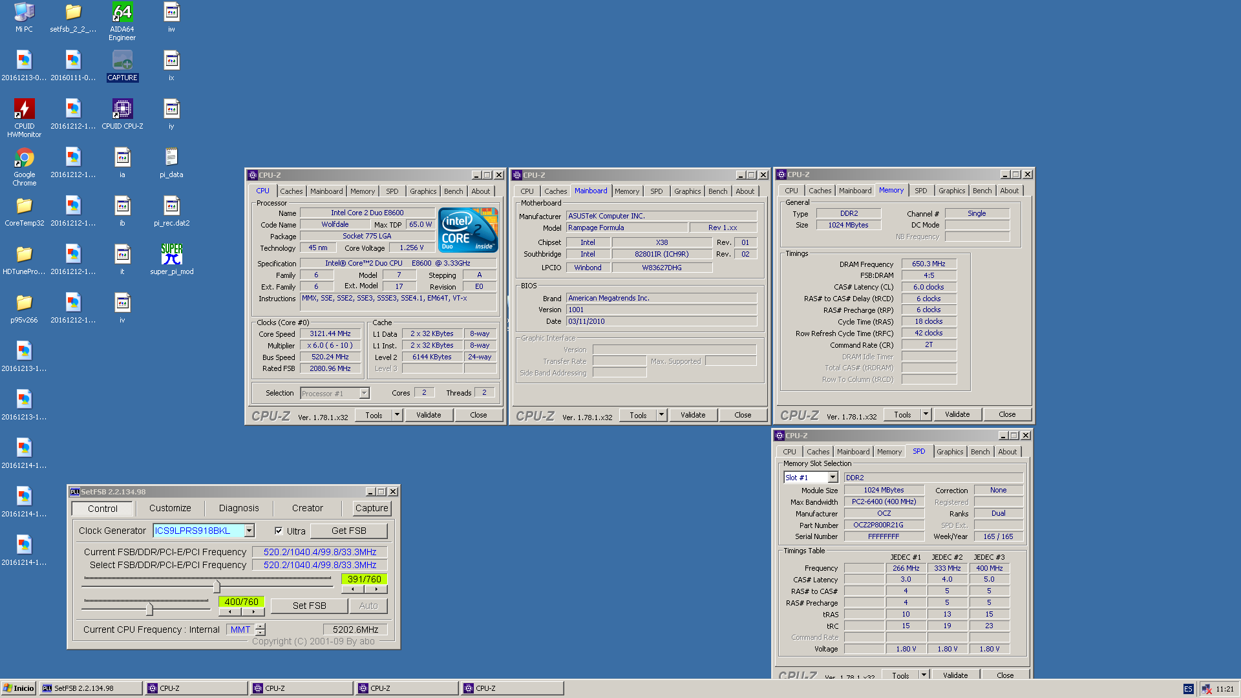Expand Tools dropdown arrow in Memory window
This screenshot has width=1241, height=698.
pyautogui.click(x=926, y=414)
